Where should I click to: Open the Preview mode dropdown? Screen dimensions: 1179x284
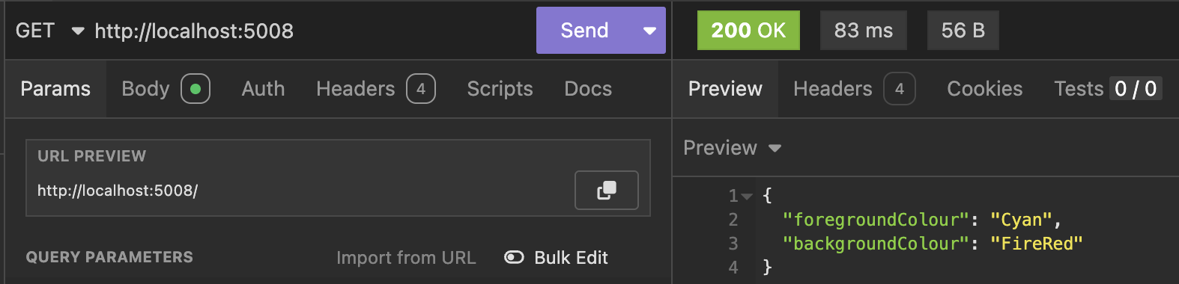click(732, 148)
